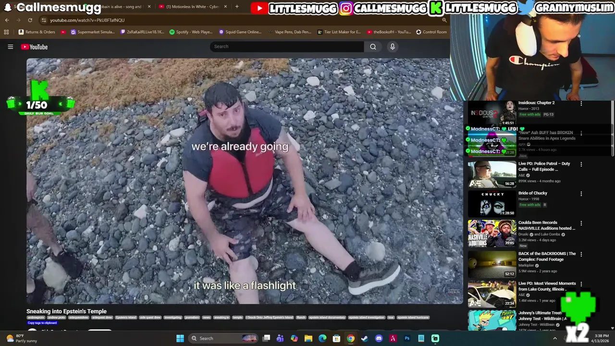Switch to Google Chrome on taskbar
Viewport: 615px width, 346px height.
coord(351,338)
